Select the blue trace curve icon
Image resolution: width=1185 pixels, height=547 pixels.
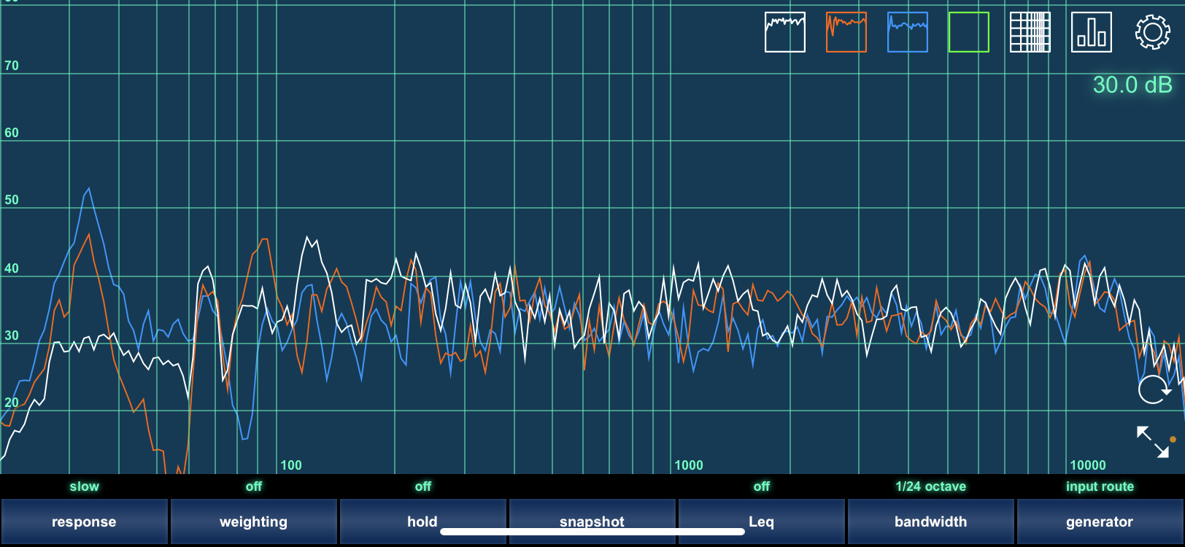tap(907, 32)
